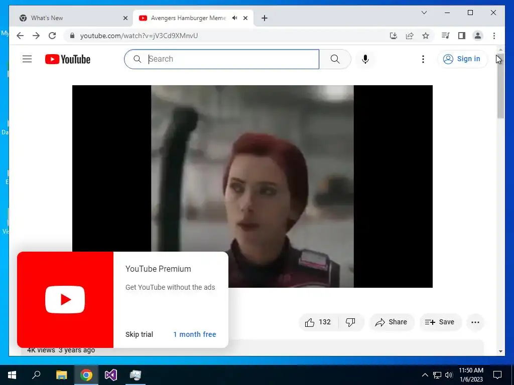The height and width of the screenshot is (385, 514).
Task: Toggle the Chrome side panel
Action: pos(462,36)
